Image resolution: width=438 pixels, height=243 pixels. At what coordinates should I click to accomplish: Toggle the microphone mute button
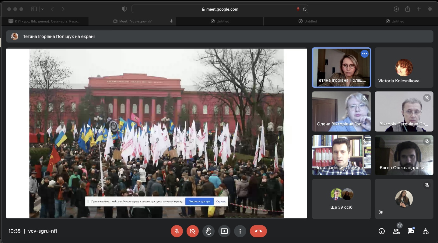point(177,231)
